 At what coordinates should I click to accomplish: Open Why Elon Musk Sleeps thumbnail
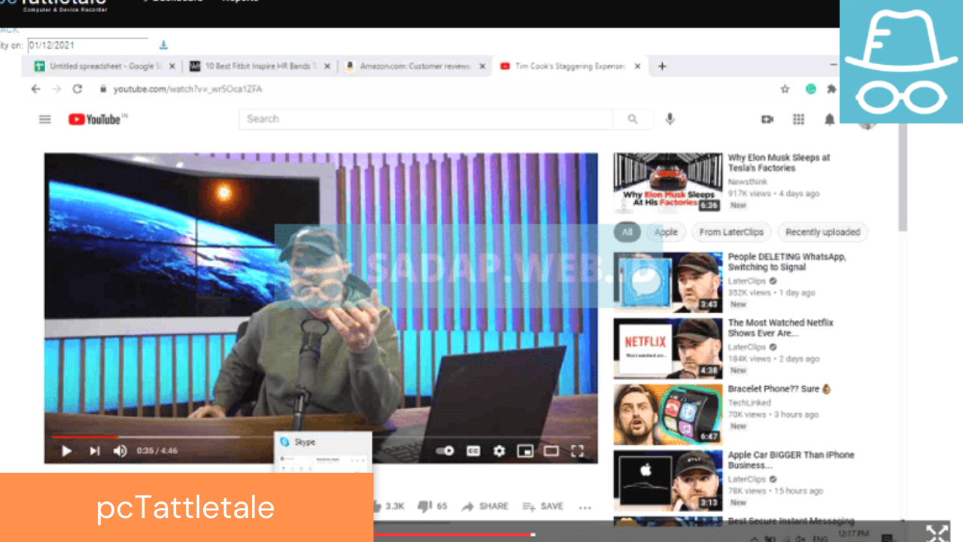click(668, 183)
